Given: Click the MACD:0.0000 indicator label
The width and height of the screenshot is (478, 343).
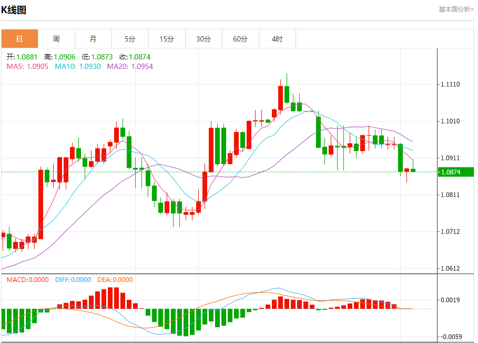Looking at the screenshot, I should [x=28, y=279].
